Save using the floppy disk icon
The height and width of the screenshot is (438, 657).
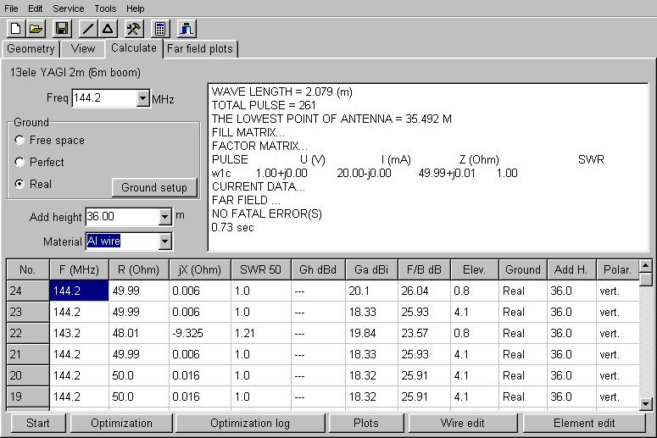tap(62, 29)
